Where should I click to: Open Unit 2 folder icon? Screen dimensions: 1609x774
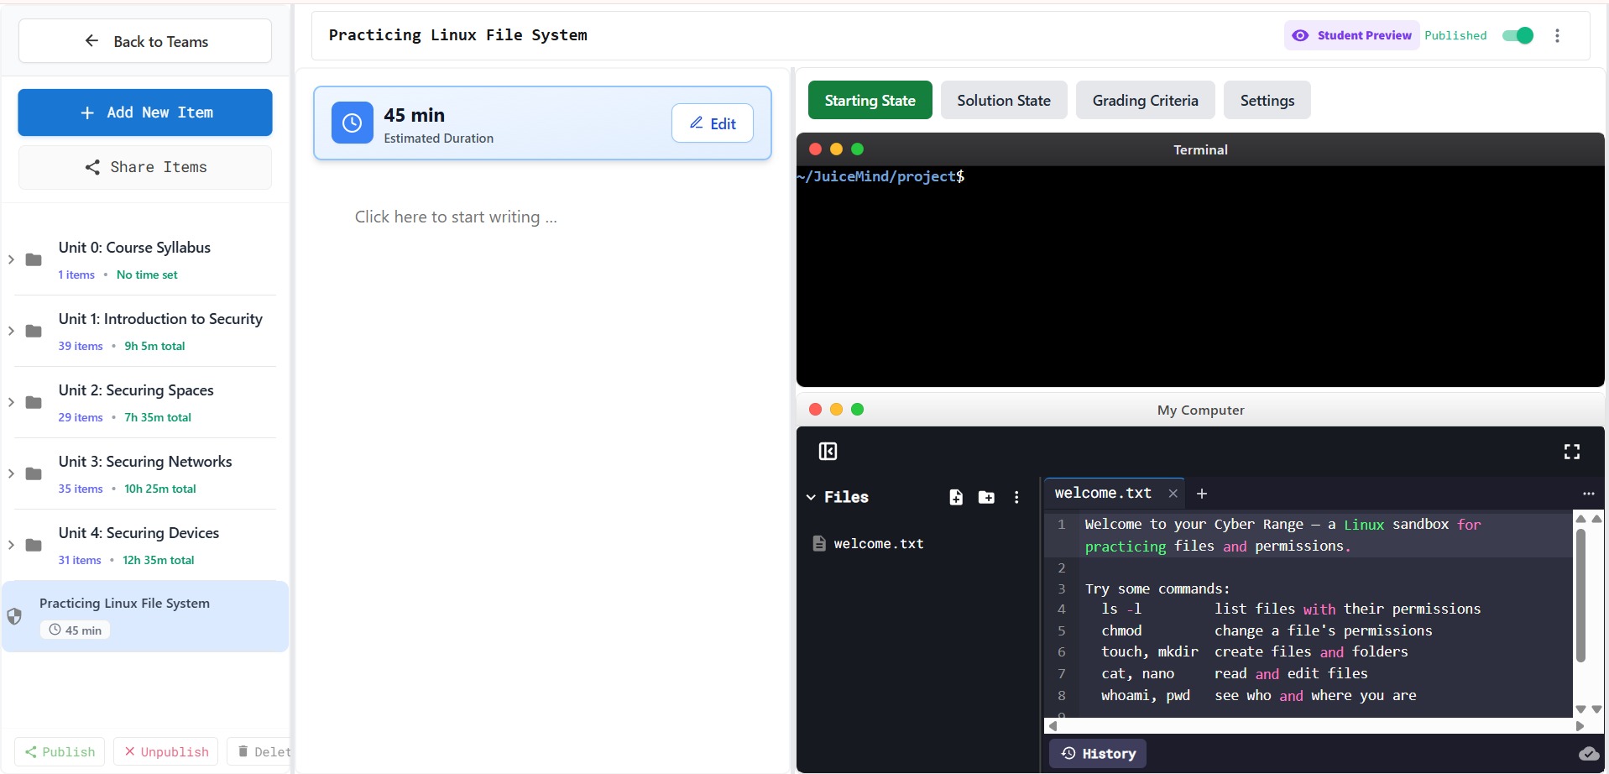point(34,402)
